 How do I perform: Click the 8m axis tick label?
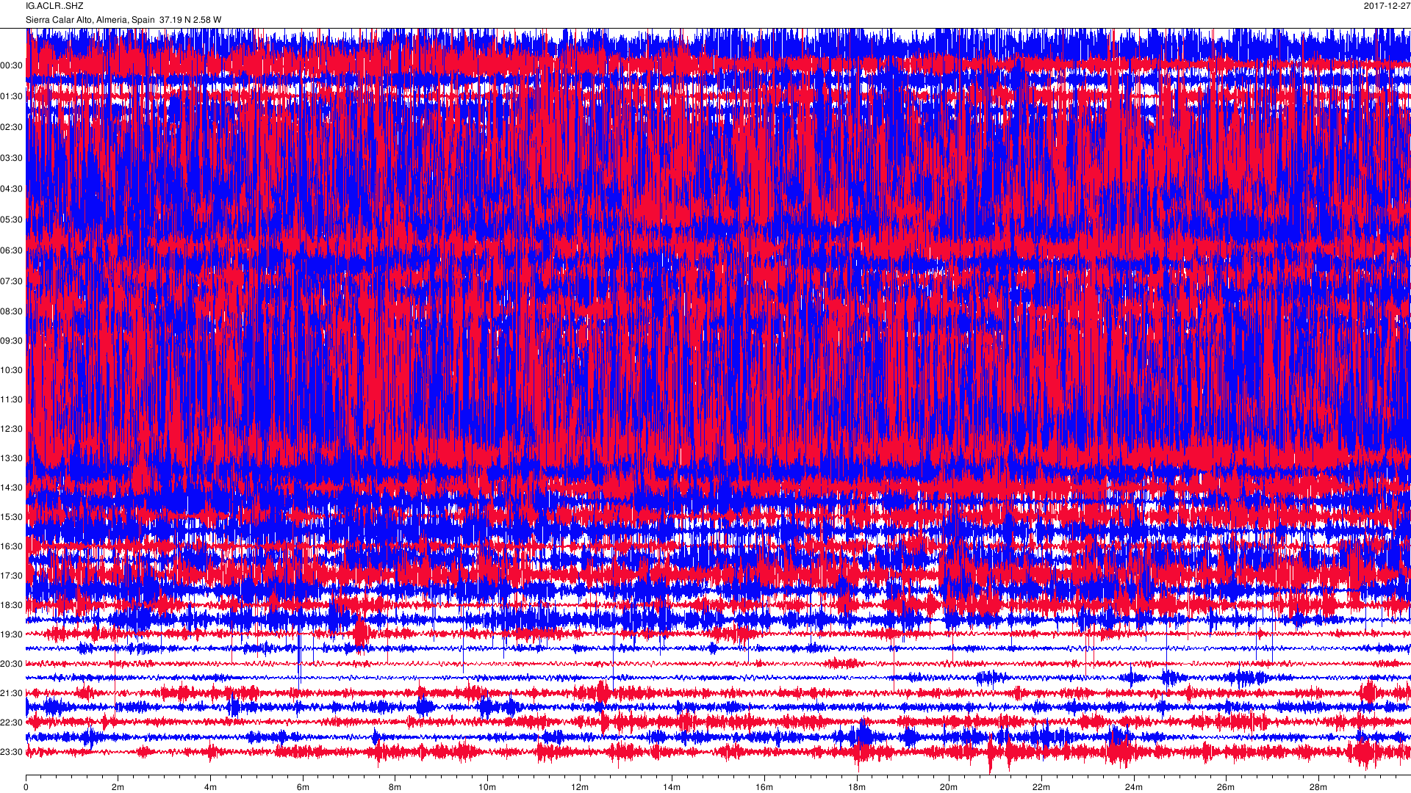coord(395,787)
